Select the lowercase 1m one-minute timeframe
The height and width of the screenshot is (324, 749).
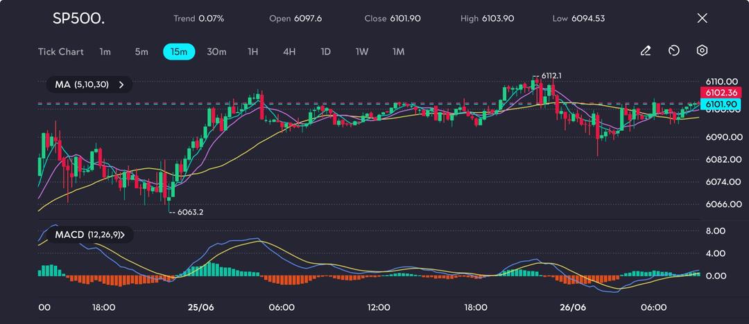[105, 52]
